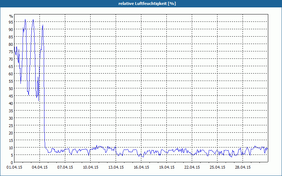Select the 10.04.15 x-axis date
The image size is (282, 176).
pyautogui.click(x=91, y=168)
